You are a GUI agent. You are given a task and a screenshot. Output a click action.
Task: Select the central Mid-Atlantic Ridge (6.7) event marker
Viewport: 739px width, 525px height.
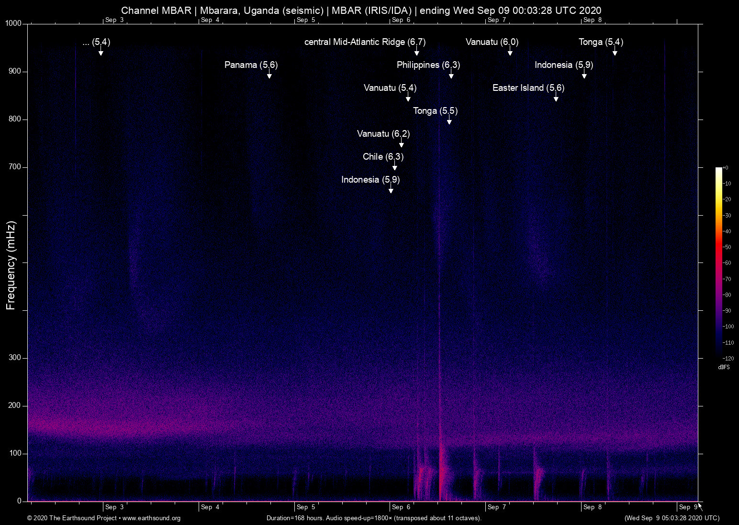[365, 42]
